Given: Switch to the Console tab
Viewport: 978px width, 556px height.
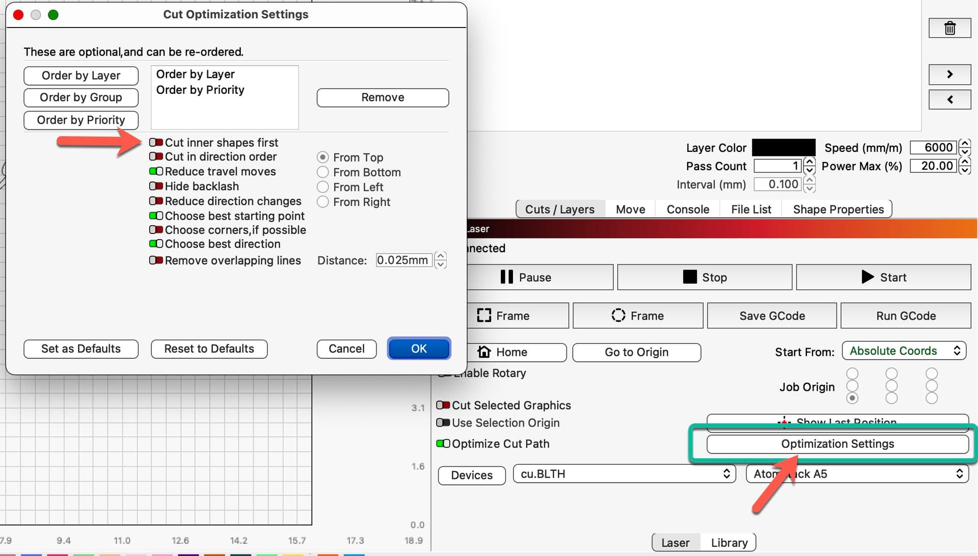Looking at the screenshot, I should pos(688,209).
